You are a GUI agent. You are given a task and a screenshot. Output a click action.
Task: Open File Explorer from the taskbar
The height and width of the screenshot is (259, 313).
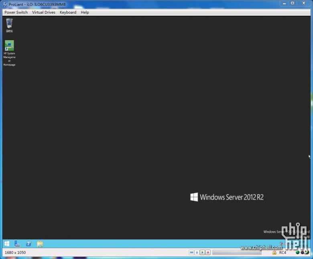click(x=40, y=244)
